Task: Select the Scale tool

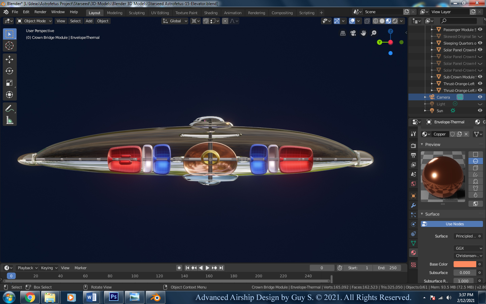Action: click(9, 83)
